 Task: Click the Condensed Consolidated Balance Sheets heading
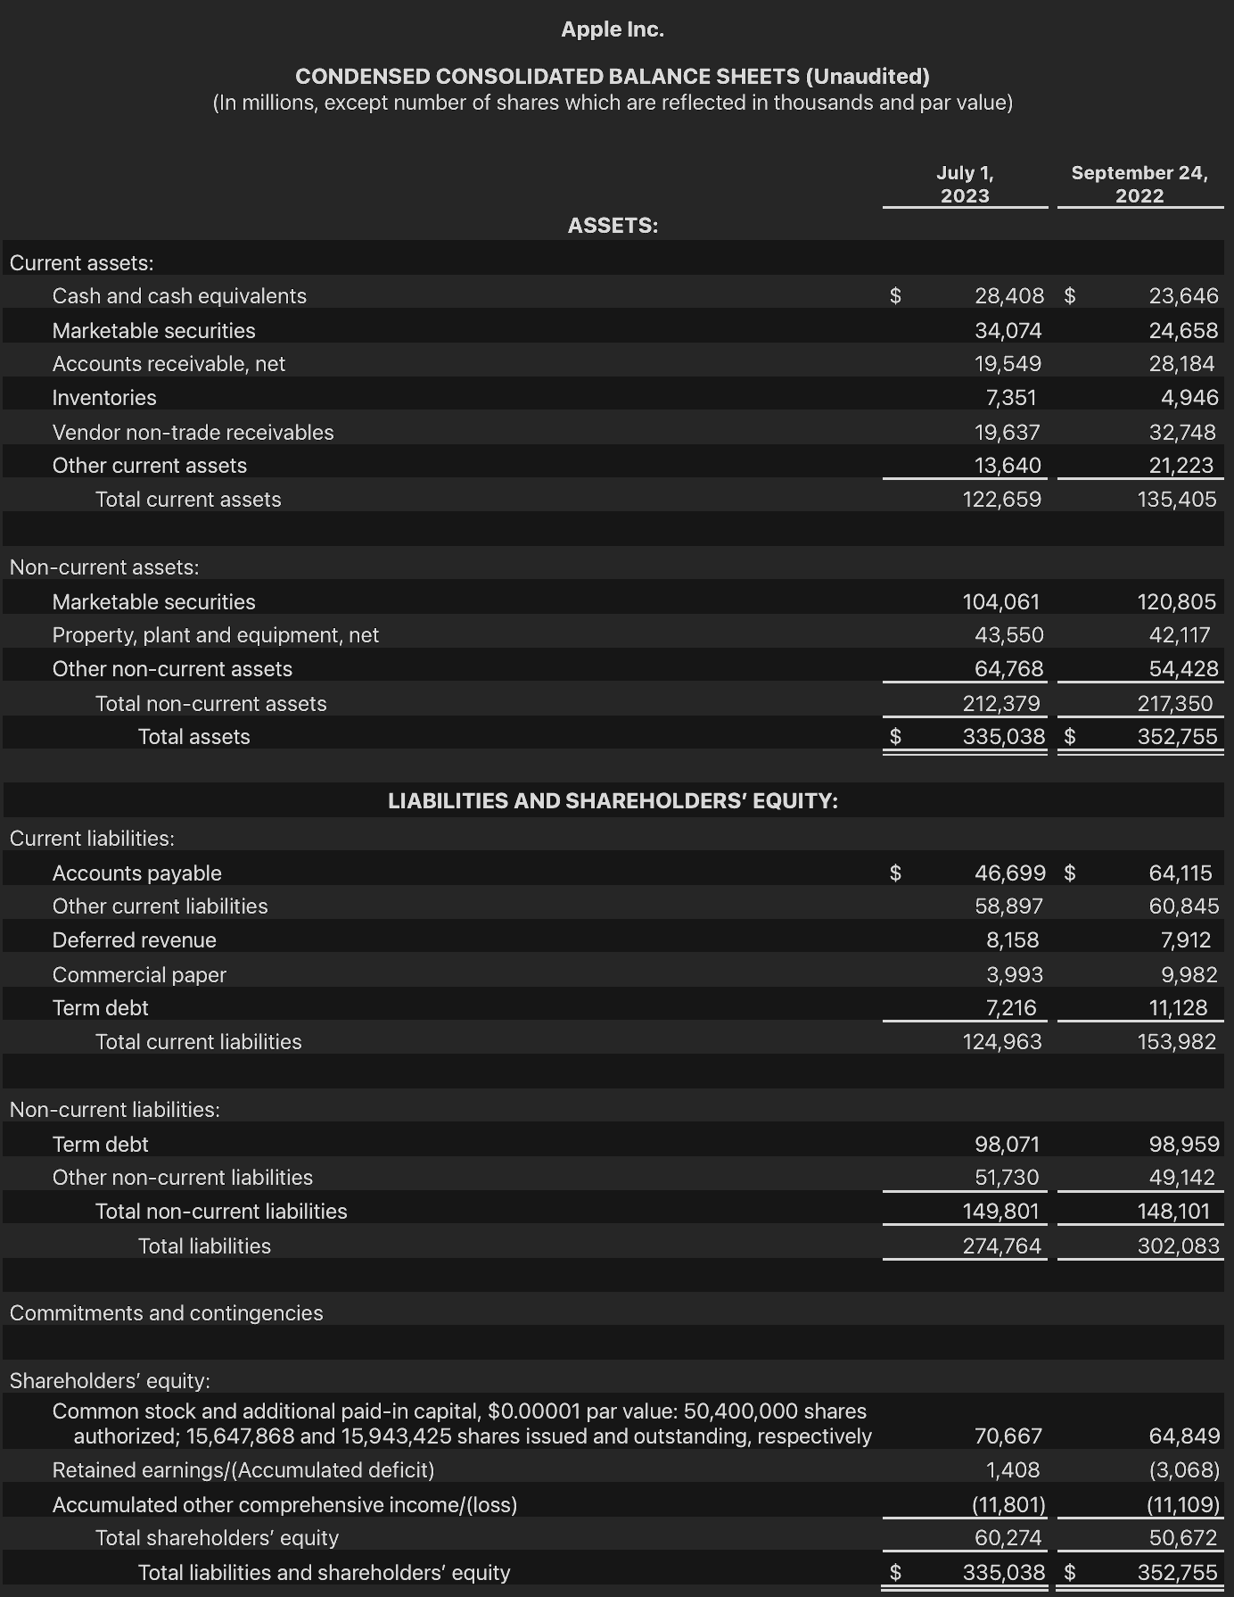[x=613, y=77]
